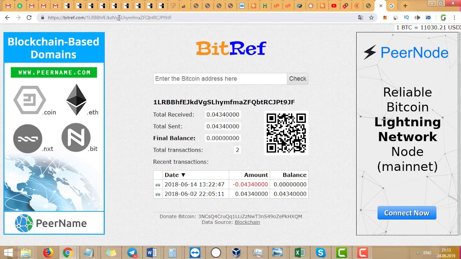The image size is (461, 259).
Task: Click the Final Balance value 0.00000000
Action: 223,138
